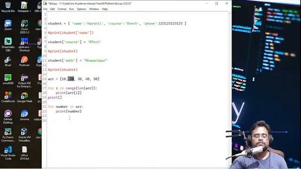Click the value 50 in arr list
The width and height of the screenshot is (301, 169).
point(95,79)
